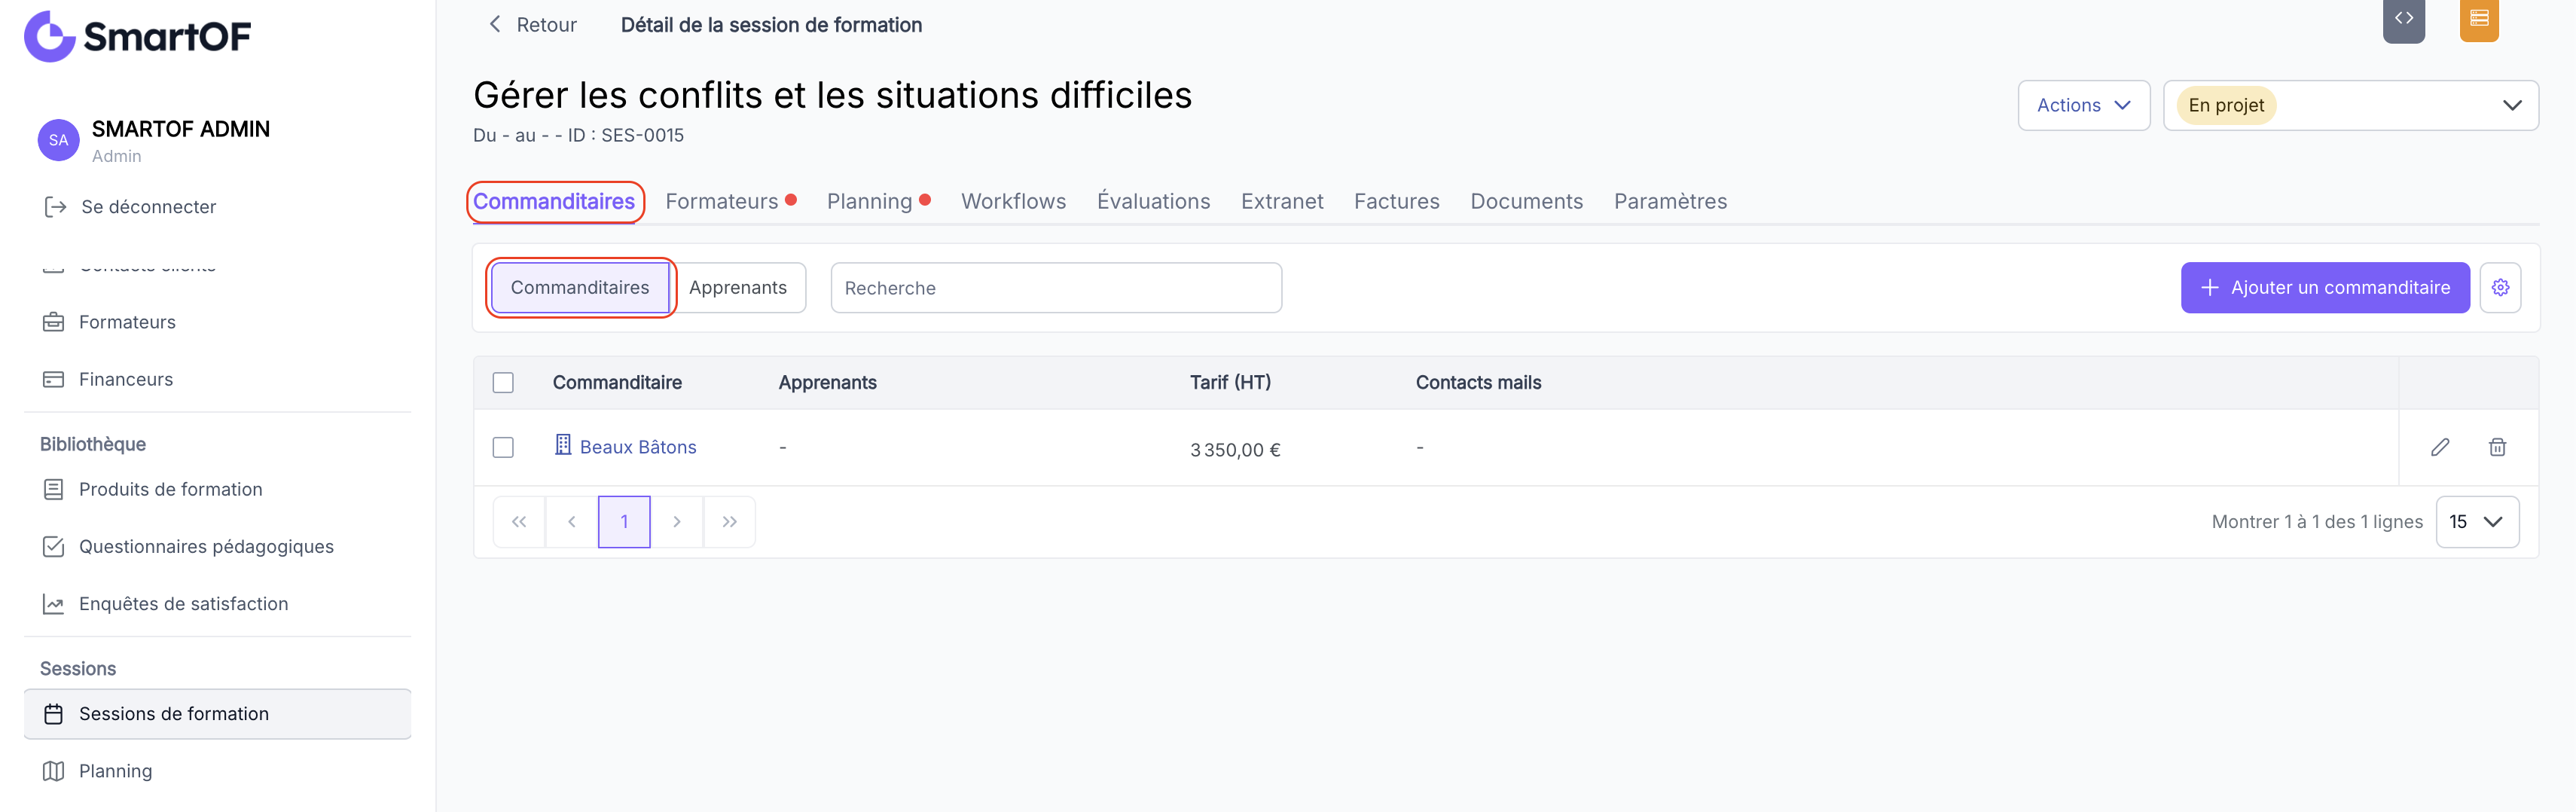The width and height of the screenshot is (2576, 812).
Task: Click into the Recherche search field
Action: tap(1056, 288)
